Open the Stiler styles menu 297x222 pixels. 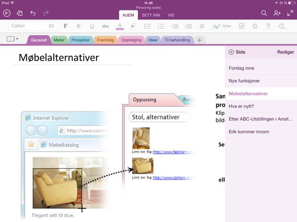(222, 26)
